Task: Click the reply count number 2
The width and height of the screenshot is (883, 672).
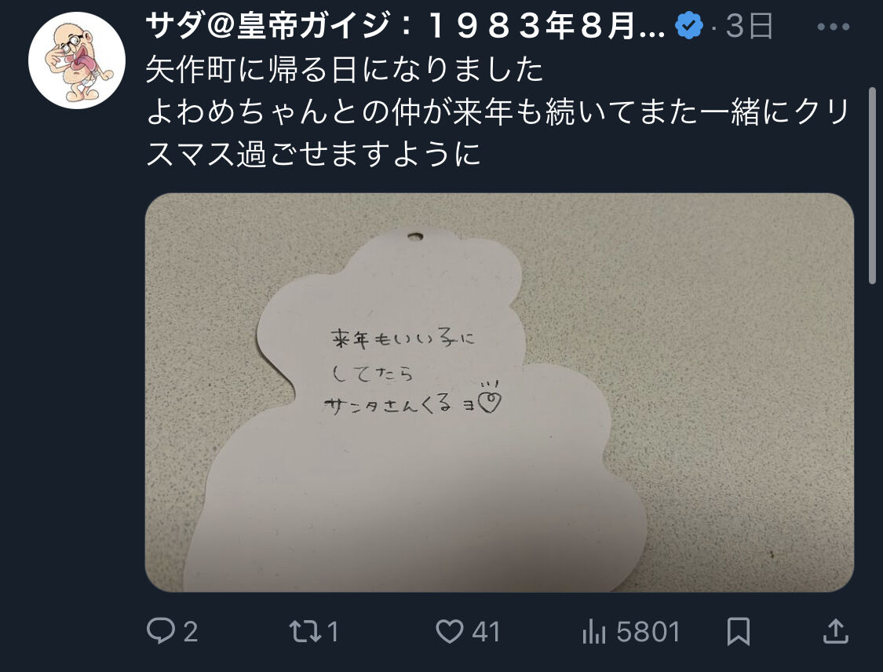Action: click(x=191, y=632)
